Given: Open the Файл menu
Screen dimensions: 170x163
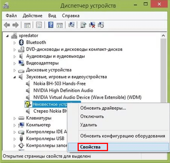Looking at the screenshot, I should point(11,16).
